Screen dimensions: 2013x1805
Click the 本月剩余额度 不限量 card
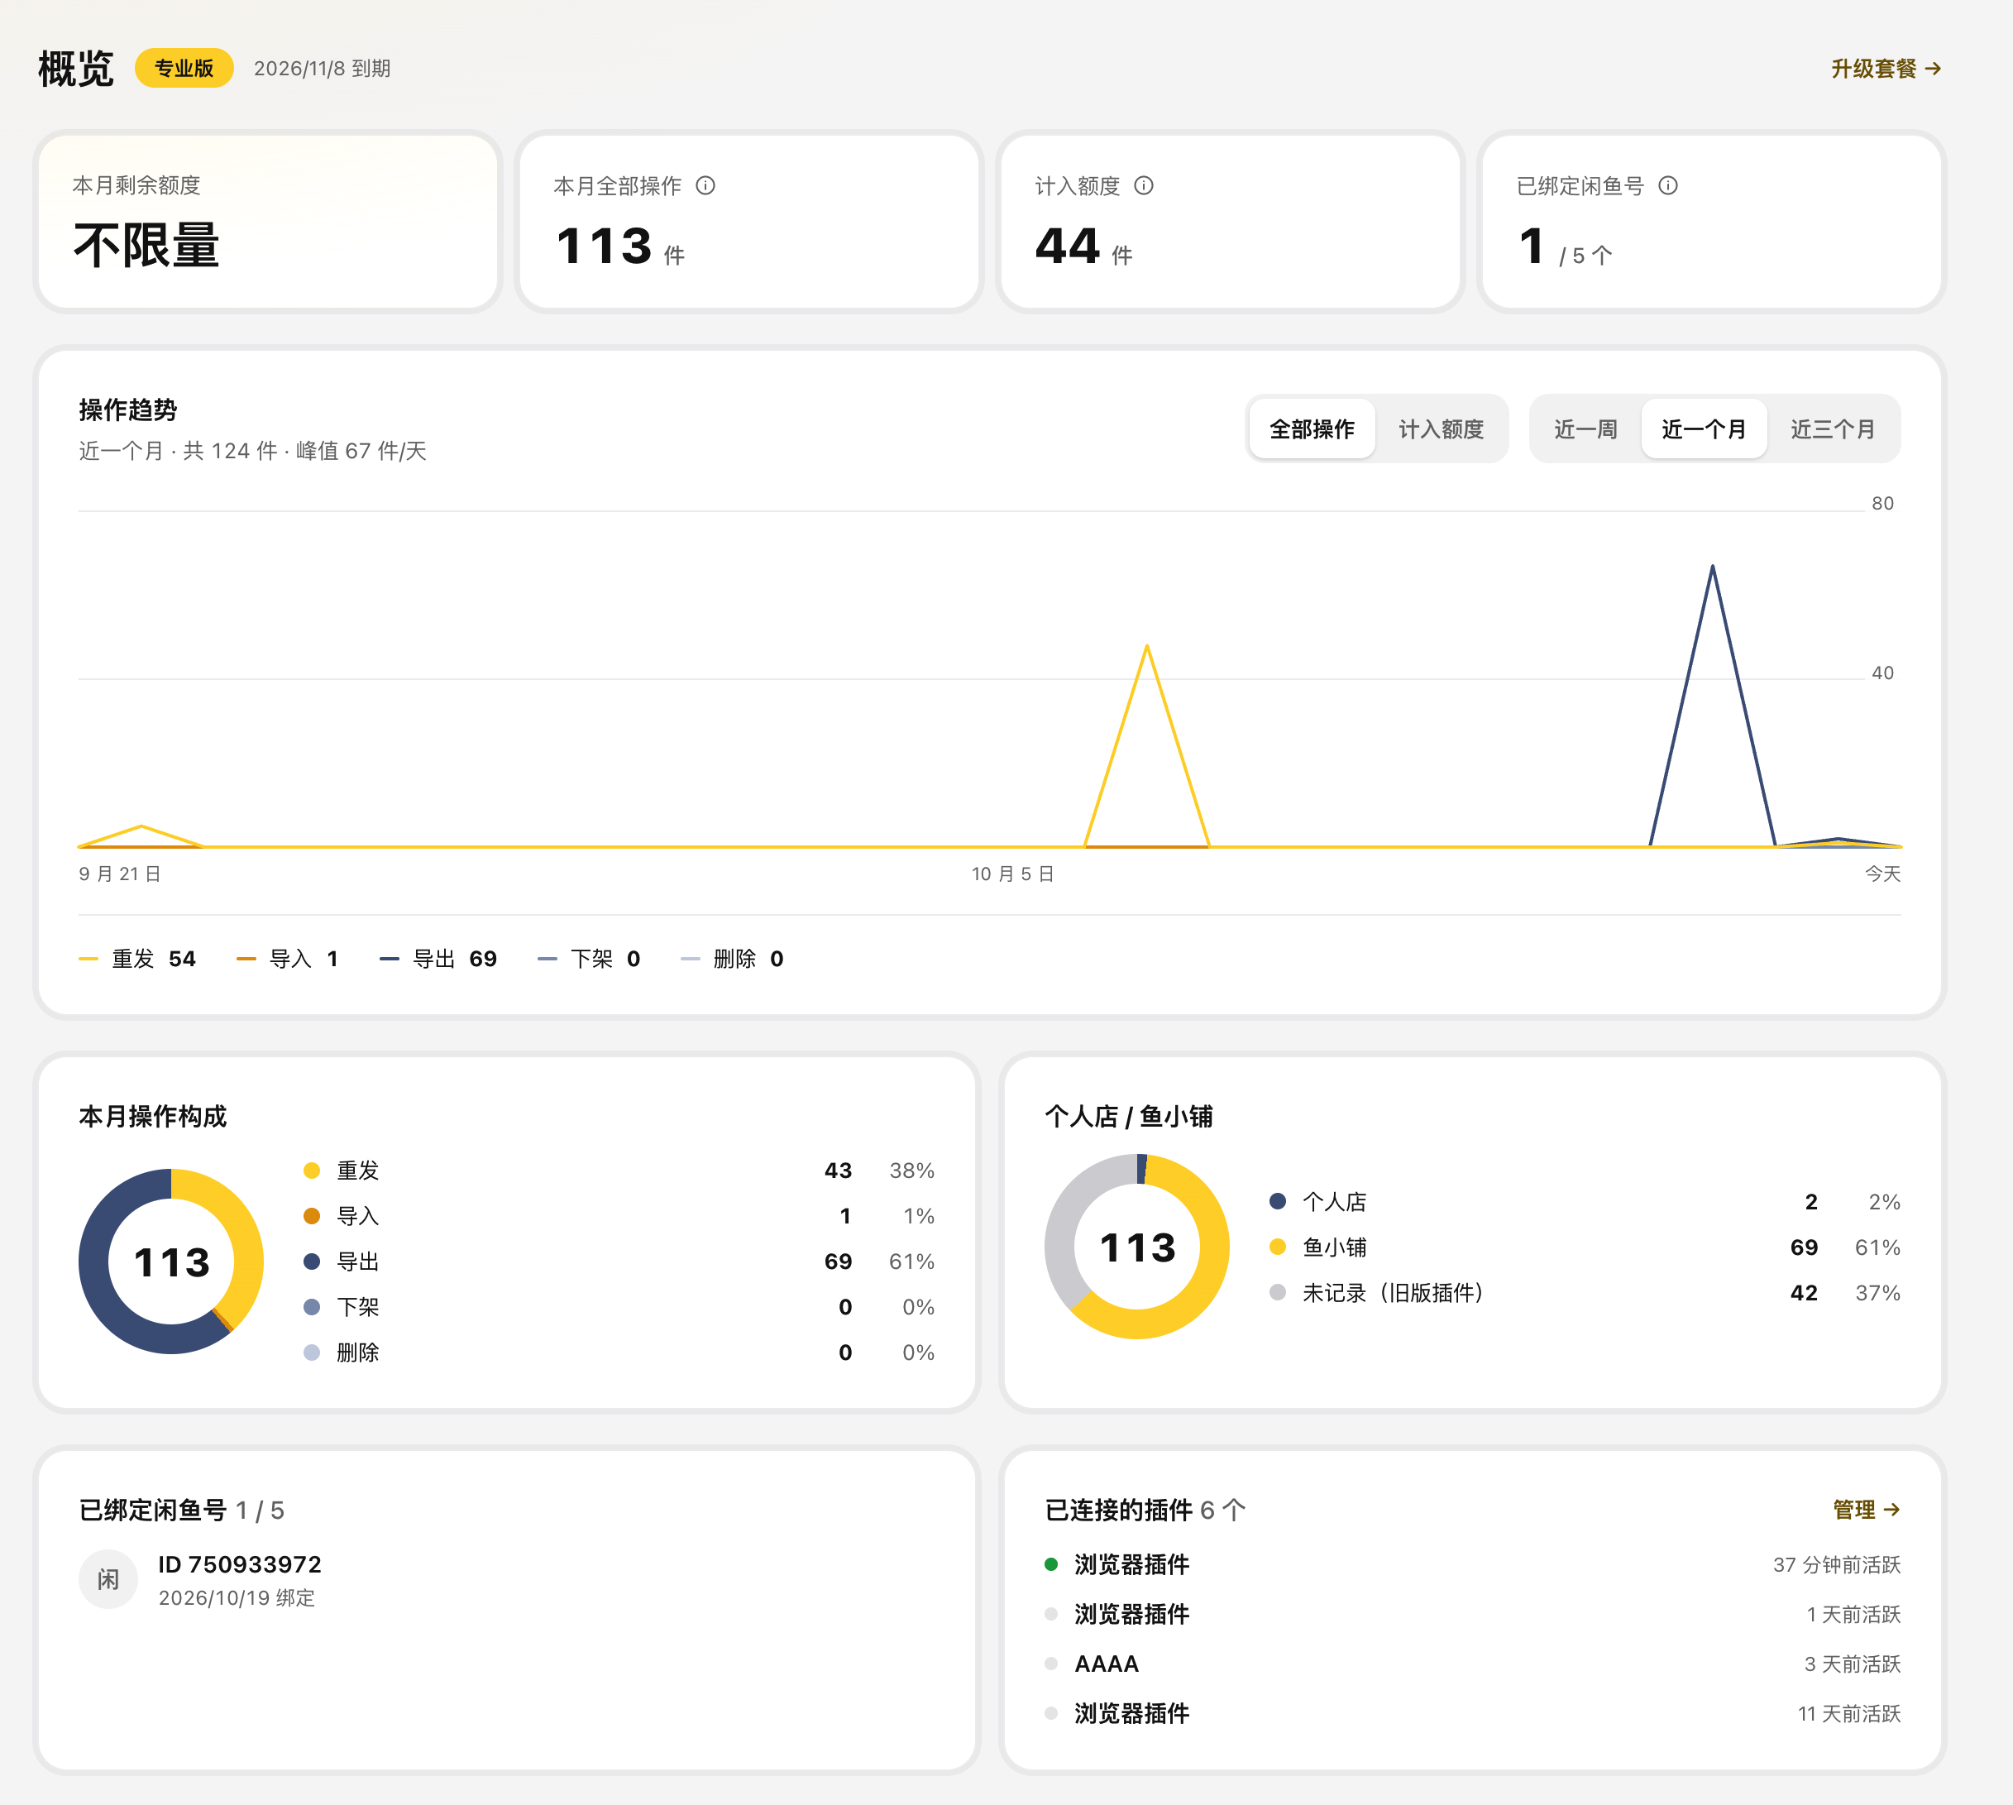coord(268,223)
